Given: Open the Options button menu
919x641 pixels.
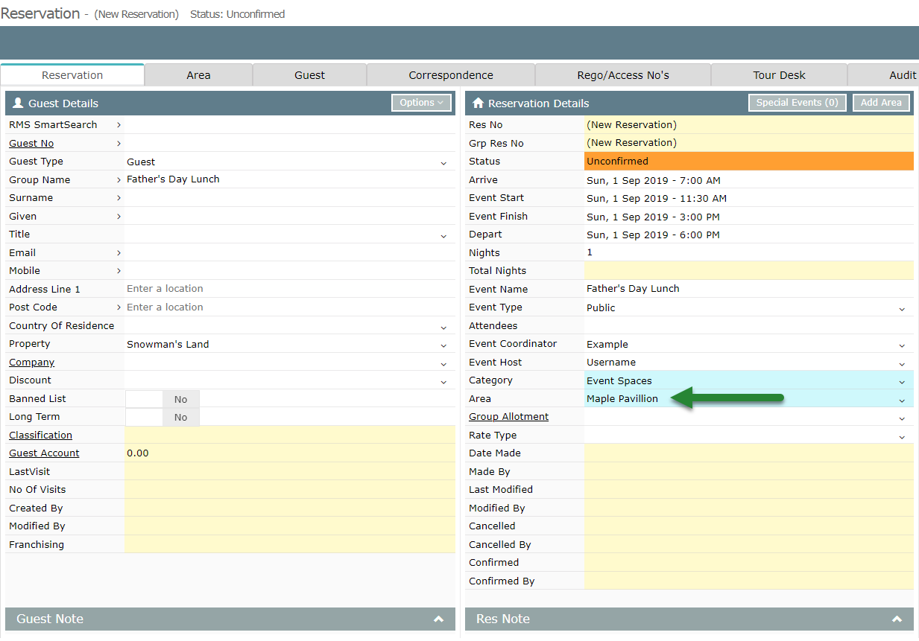Looking at the screenshot, I should pyautogui.click(x=421, y=103).
